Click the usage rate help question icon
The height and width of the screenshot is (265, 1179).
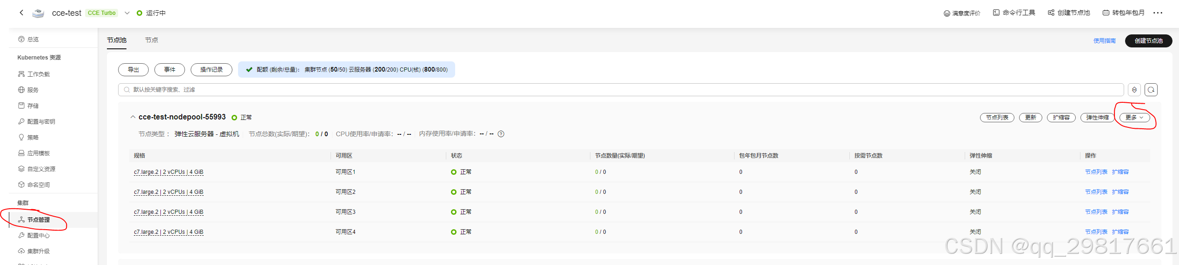pos(501,134)
